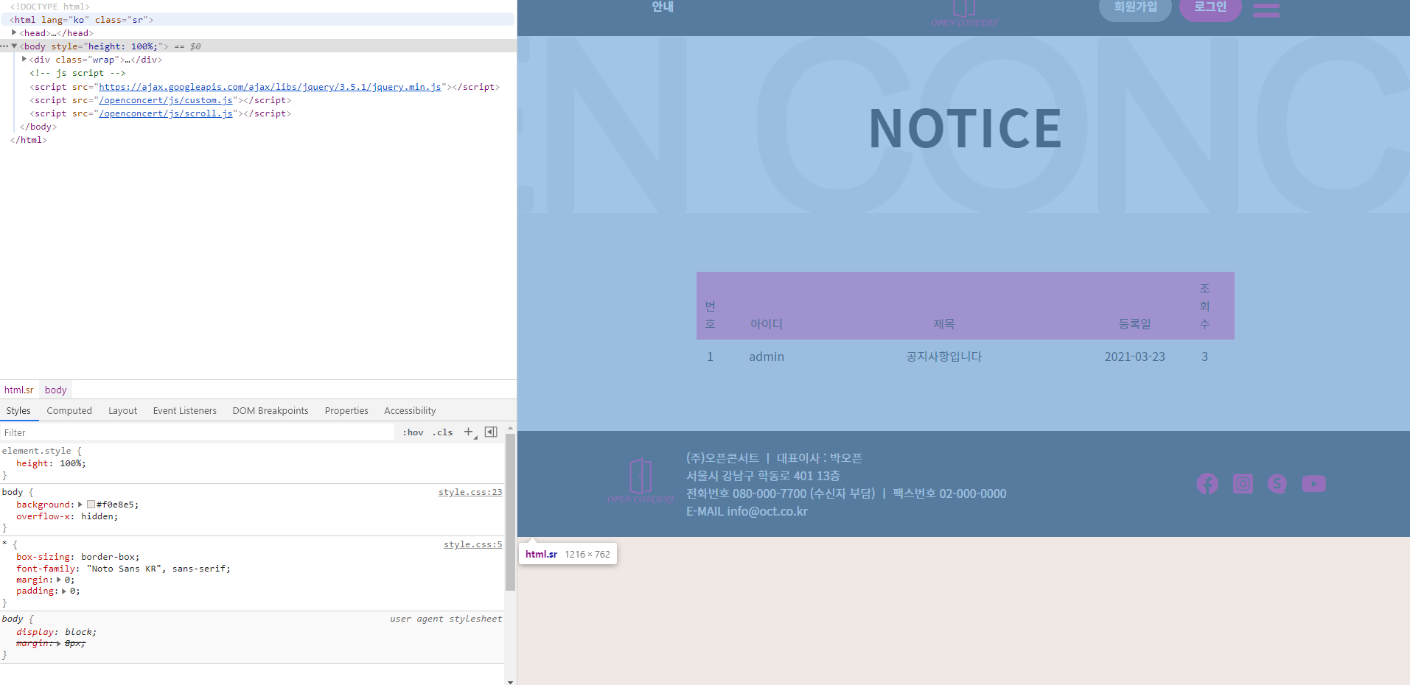Open the Skype icon in the footer

[1277, 484]
